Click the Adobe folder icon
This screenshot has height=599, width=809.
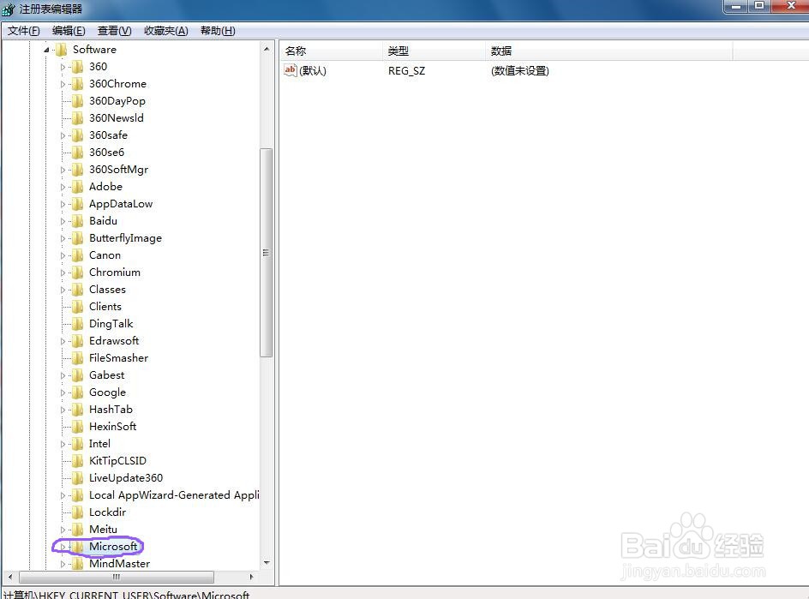tap(77, 187)
